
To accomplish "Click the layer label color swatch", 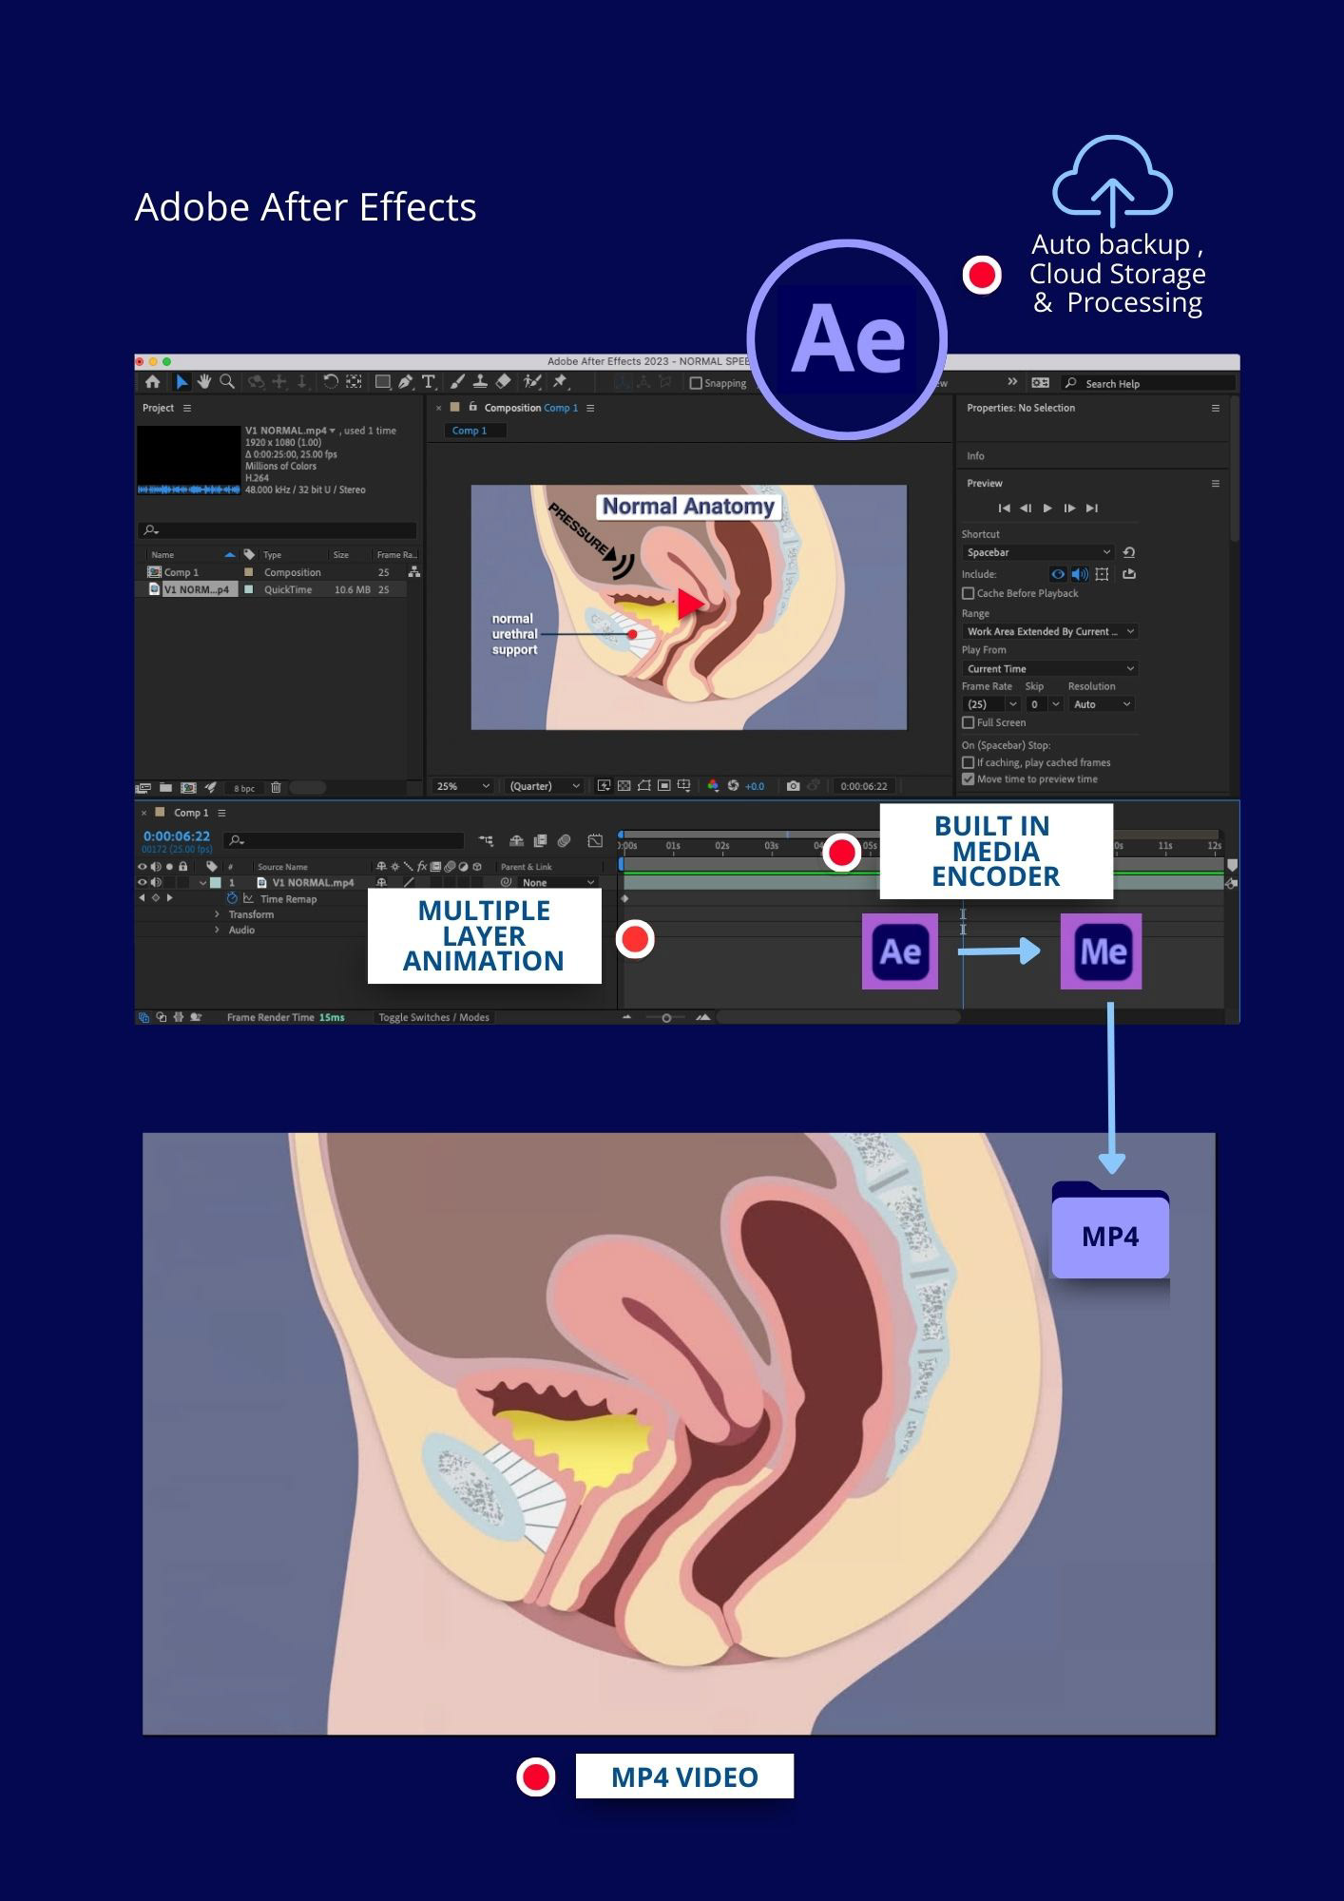I will pos(215,882).
